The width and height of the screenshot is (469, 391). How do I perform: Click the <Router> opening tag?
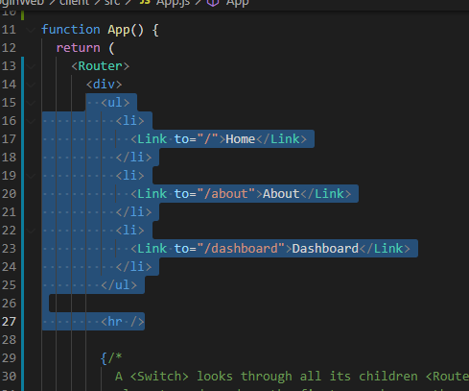(101, 66)
